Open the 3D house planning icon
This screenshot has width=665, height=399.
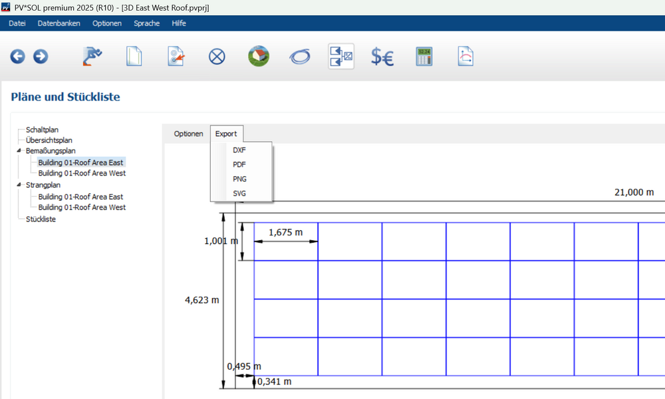[x=259, y=57]
